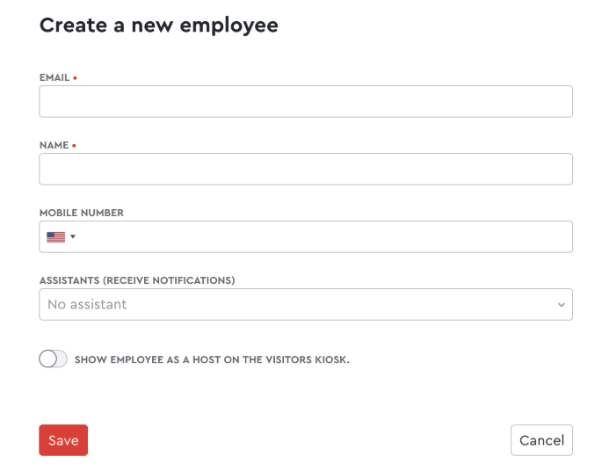This screenshot has width=602, height=471.
Task: Click the 'Create a new employee' heading
Action: [159, 25]
